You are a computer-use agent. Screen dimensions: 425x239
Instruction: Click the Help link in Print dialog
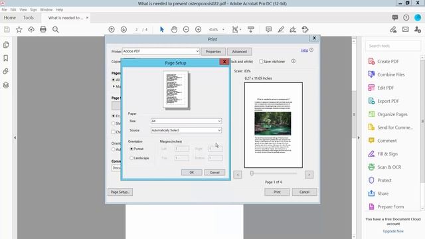(304, 50)
